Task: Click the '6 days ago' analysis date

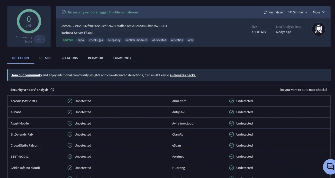Action: tap(283, 32)
